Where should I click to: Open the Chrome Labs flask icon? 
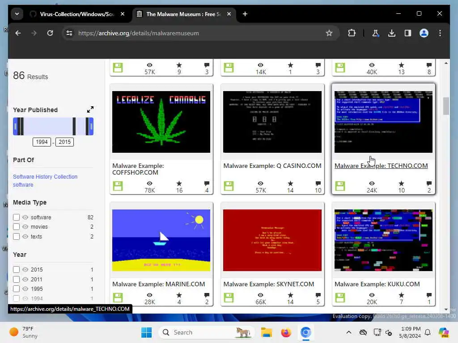tap(375, 33)
